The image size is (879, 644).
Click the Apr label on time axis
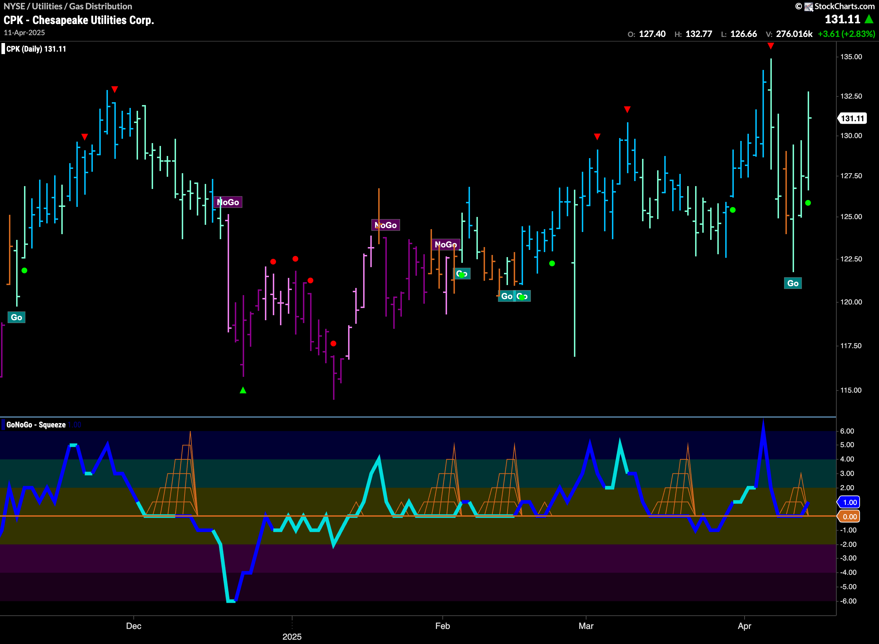point(744,626)
